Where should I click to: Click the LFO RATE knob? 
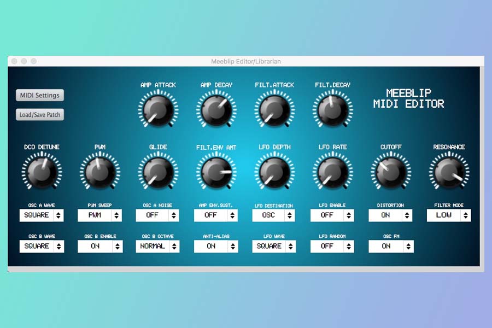[x=332, y=172]
